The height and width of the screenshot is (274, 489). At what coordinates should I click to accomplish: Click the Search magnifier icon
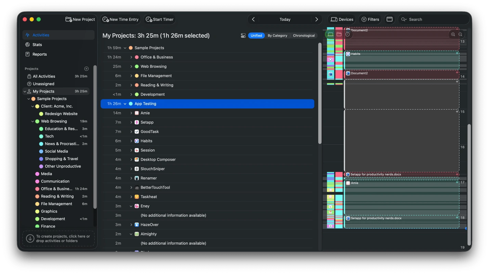pos(404,19)
